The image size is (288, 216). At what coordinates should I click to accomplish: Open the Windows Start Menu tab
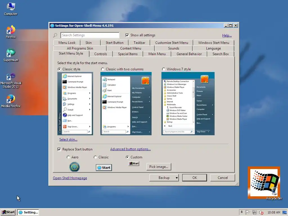click(214, 43)
